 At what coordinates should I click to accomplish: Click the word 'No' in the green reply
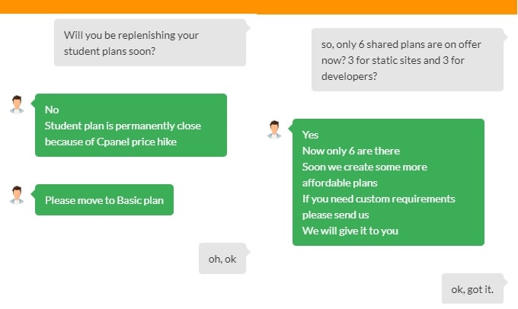point(52,110)
